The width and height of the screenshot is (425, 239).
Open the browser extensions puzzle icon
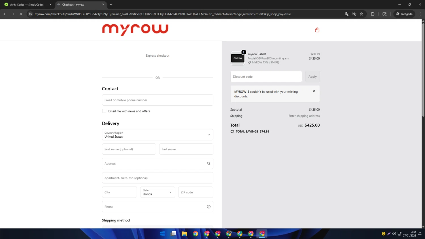(x=373, y=14)
